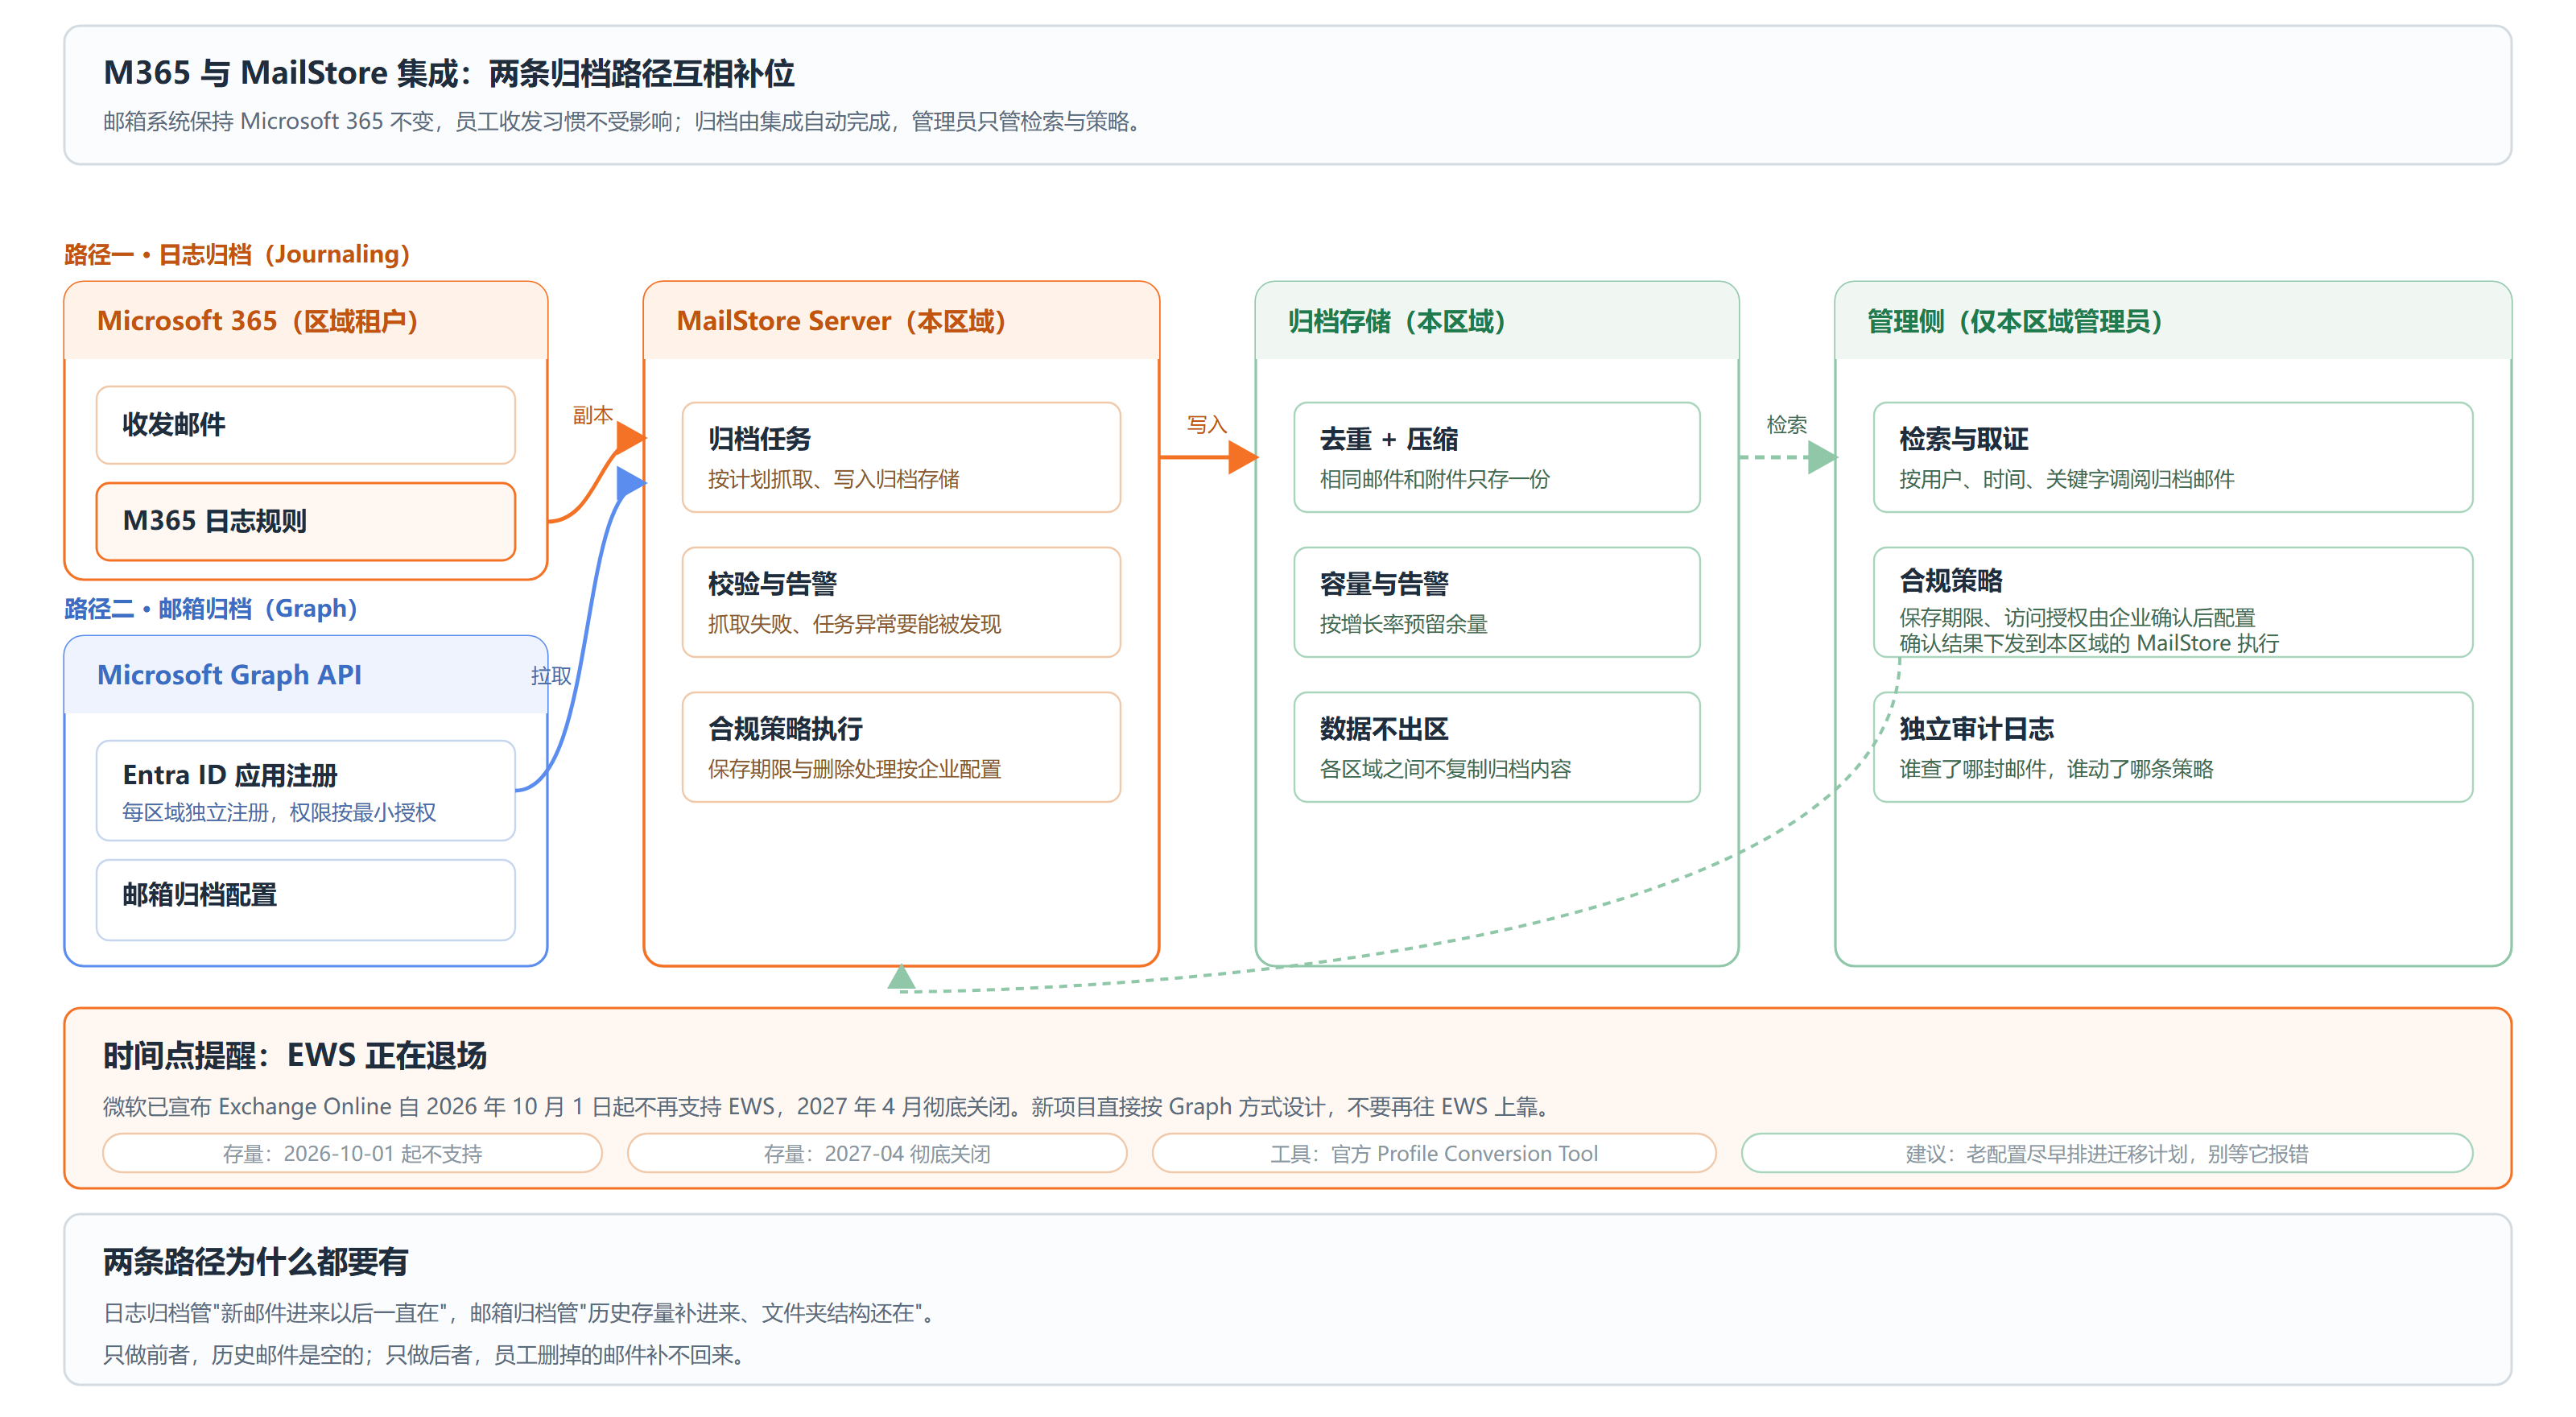The width and height of the screenshot is (2576, 1417).
Task: Click the 邮箱归档配置 box
Action: click(305, 900)
